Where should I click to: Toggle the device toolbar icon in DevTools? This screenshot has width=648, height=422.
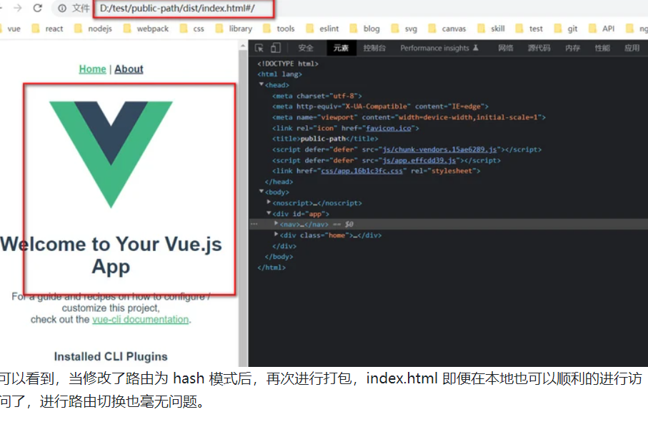tap(276, 48)
